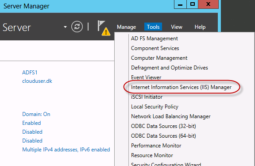Click the refresh icon in the header
This screenshot has height=166, width=255.
(77, 27)
